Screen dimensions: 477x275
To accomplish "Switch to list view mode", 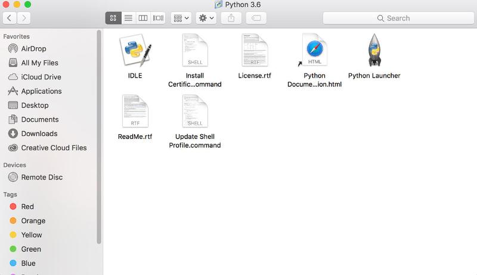I will (128, 18).
